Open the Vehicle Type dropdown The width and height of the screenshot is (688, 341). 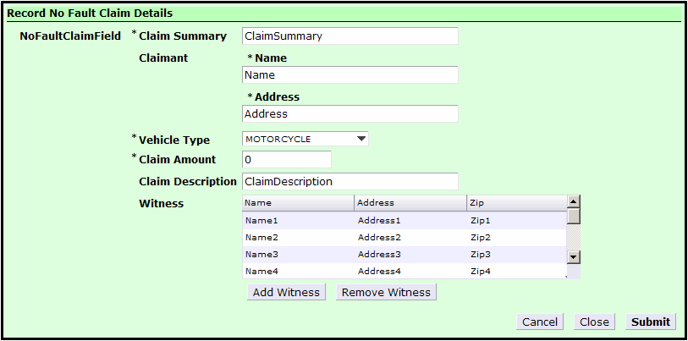coord(305,139)
